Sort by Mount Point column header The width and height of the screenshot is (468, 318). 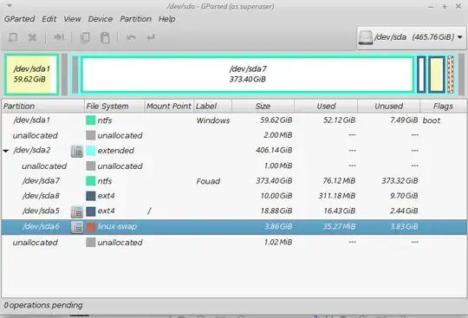(x=169, y=106)
